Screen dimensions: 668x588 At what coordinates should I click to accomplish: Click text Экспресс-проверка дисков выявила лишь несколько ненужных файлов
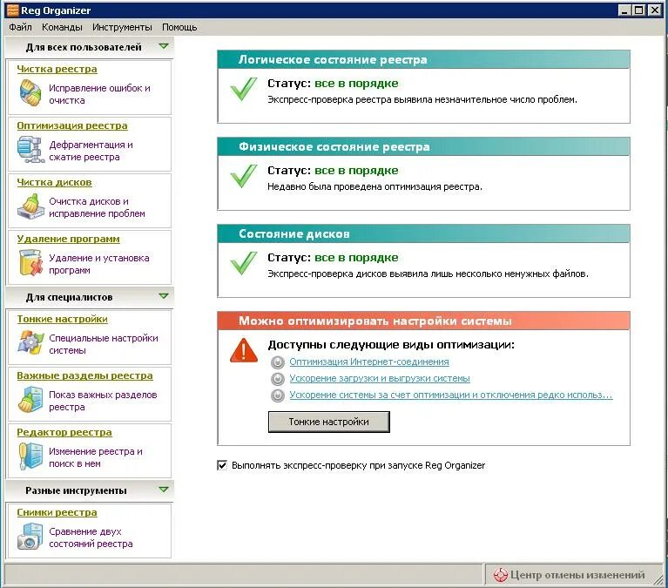point(428,274)
